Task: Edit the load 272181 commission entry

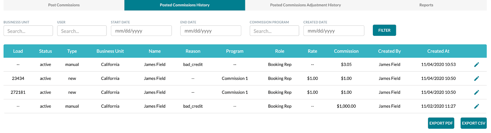Action: [x=477, y=92]
